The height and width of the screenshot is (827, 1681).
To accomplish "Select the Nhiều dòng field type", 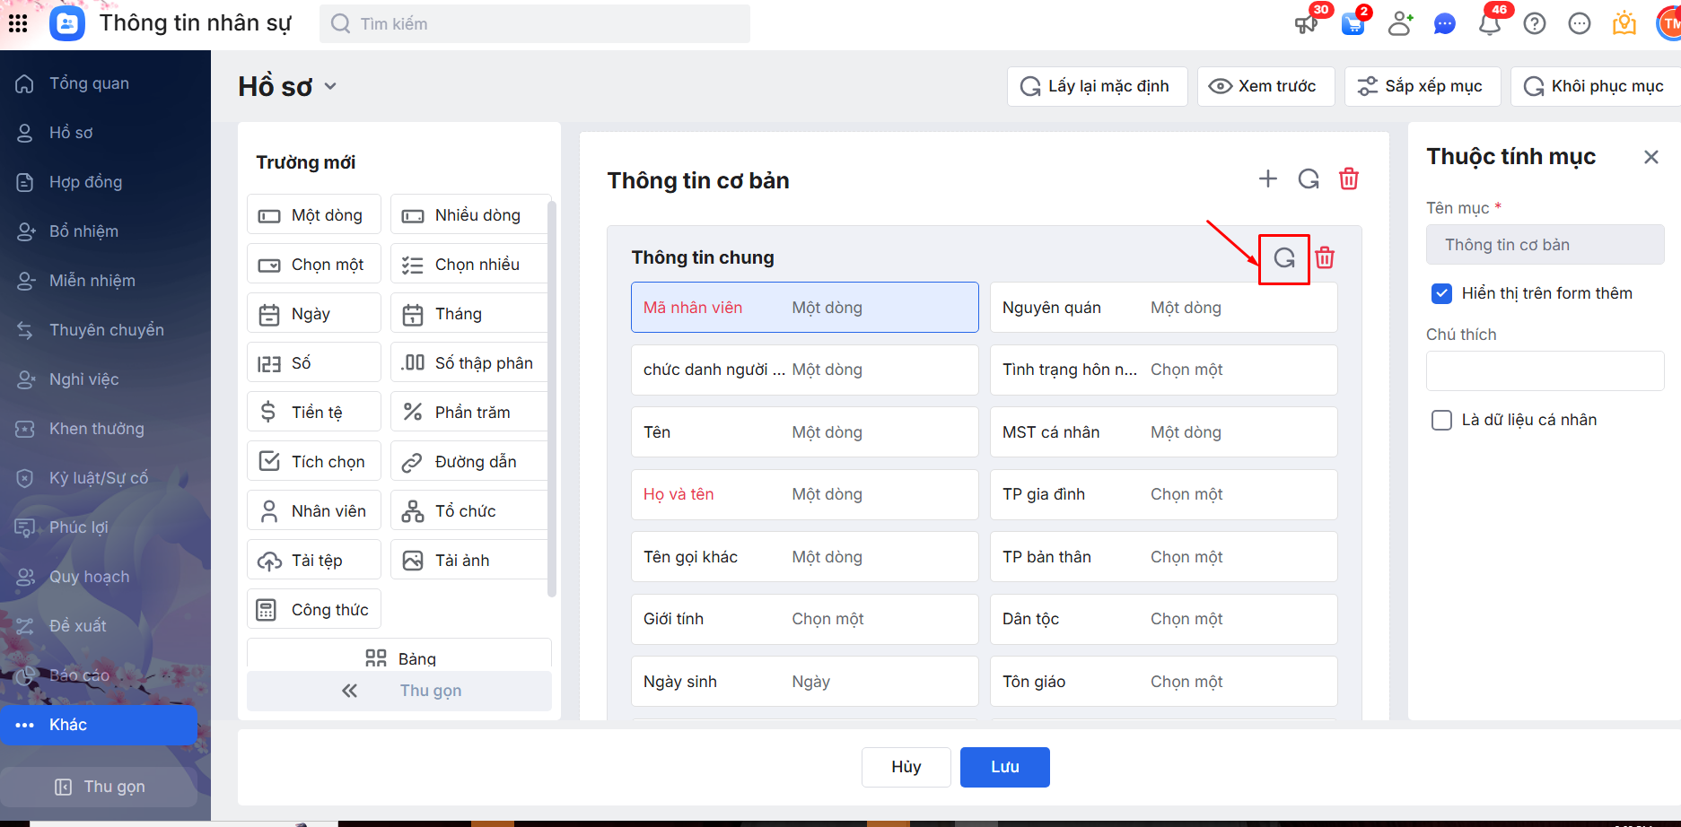I will [x=469, y=215].
